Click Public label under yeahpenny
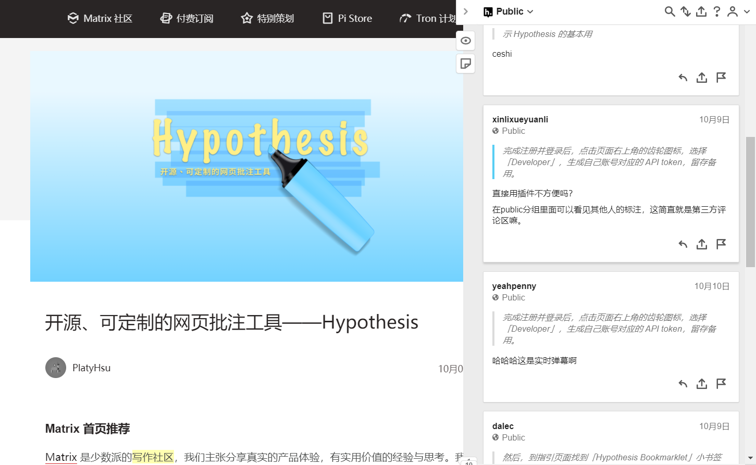Screen dimensions: 756x465 coord(513,297)
